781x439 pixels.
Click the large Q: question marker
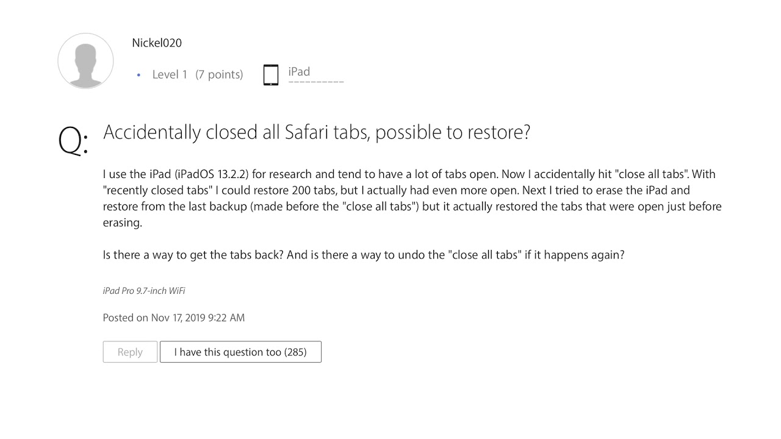coord(73,141)
